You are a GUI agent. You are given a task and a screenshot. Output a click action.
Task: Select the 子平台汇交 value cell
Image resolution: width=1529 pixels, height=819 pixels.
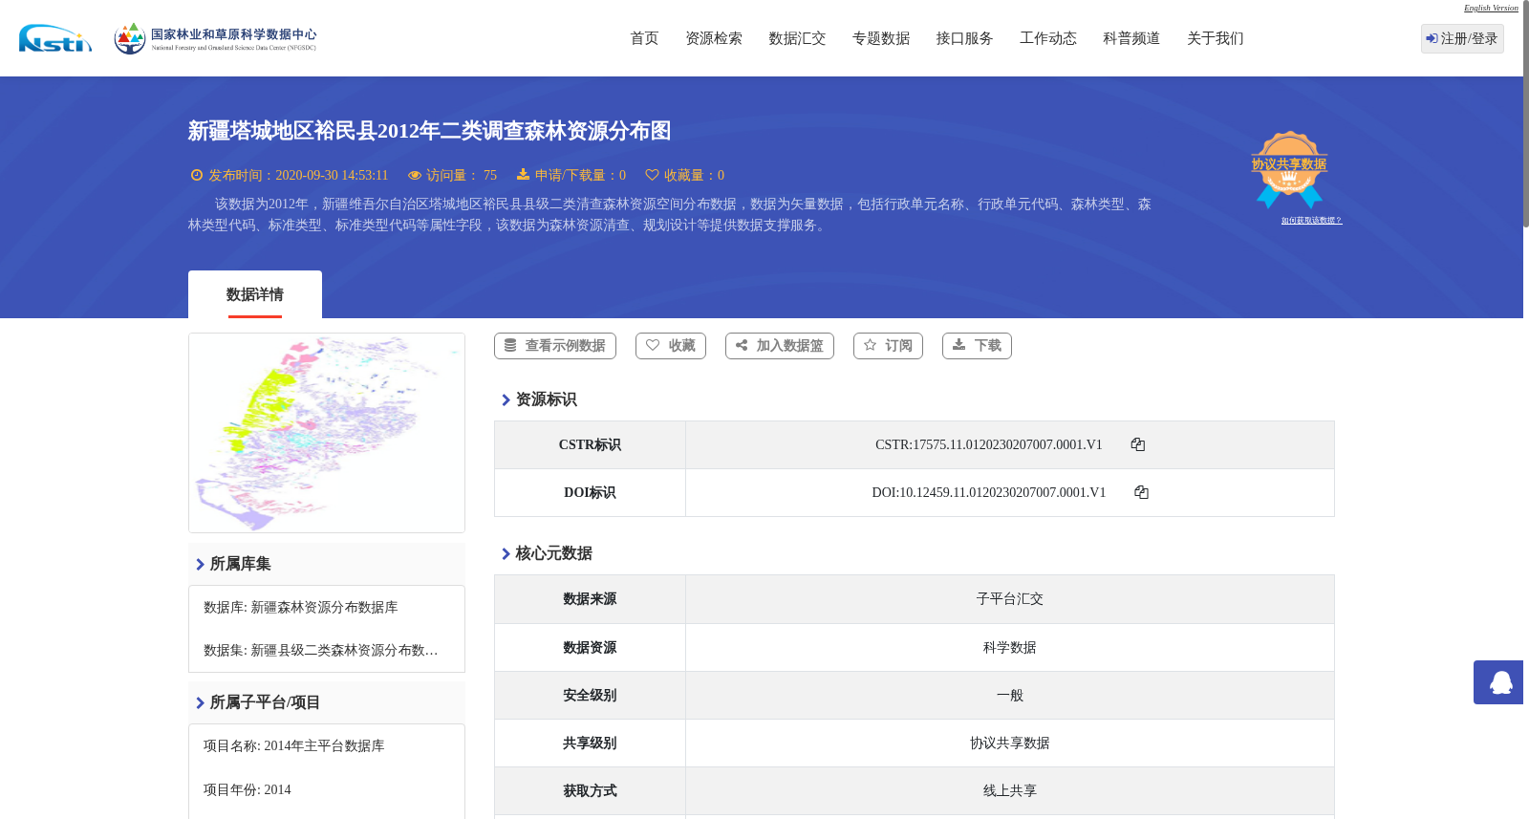(1010, 599)
